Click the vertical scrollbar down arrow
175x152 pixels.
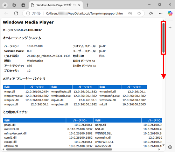click(x=163, y=145)
